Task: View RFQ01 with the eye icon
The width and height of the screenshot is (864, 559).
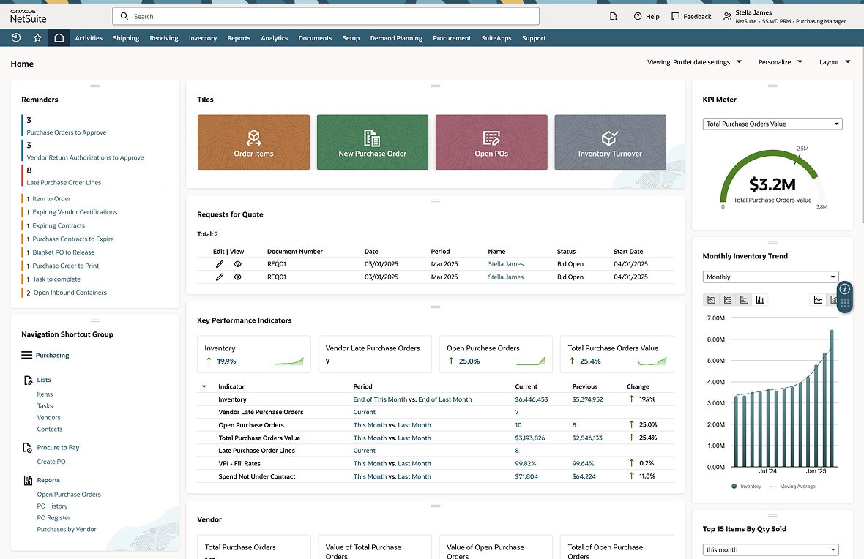Action: (236, 263)
